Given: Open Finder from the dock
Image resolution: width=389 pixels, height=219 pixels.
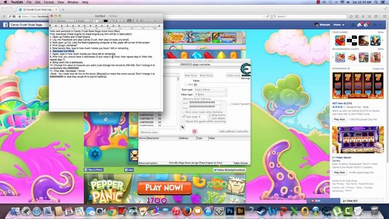Looking at the screenshot, I should coord(15,211).
